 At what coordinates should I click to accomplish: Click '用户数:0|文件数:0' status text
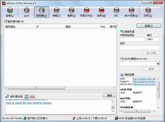[37, 118]
